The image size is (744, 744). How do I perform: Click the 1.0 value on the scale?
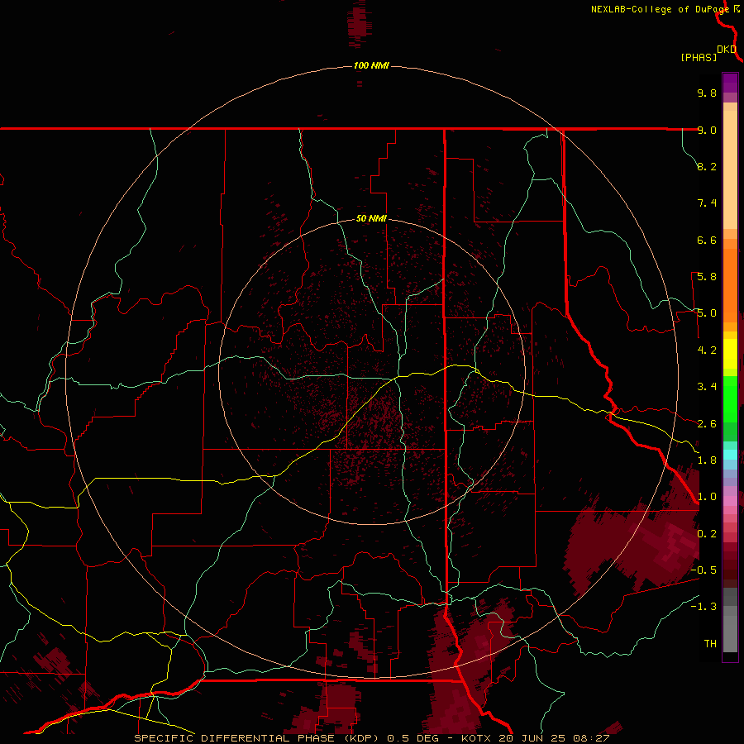point(707,497)
